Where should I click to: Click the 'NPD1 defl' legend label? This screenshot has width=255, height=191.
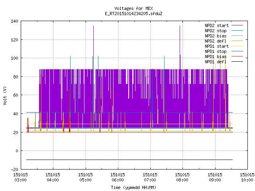tap(216, 62)
